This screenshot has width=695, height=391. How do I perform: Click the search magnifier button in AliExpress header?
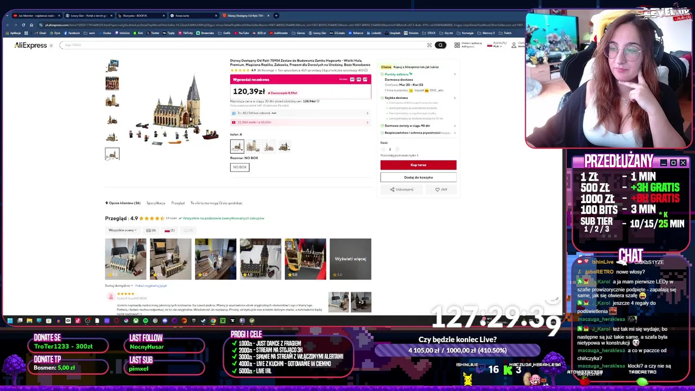coord(440,45)
